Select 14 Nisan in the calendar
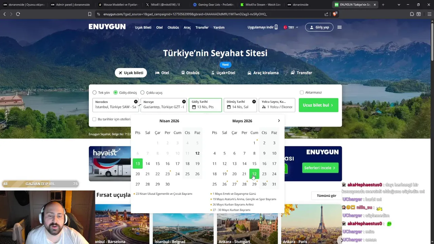The height and width of the screenshot is (244, 434). tap(147, 163)
